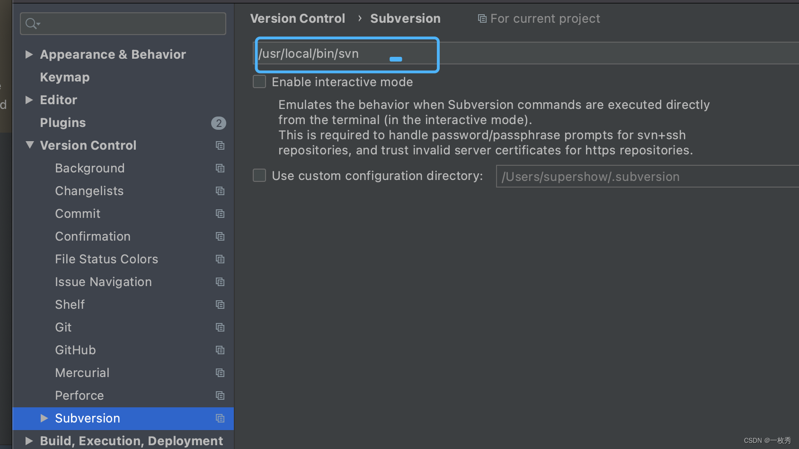Open File Status Colors settings
This screenshot has height=449, width=799.
(107, 259)
